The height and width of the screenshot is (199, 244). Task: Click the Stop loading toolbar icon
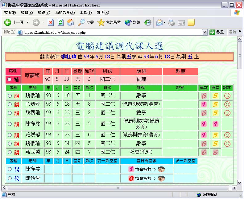(x=51, y=22)
